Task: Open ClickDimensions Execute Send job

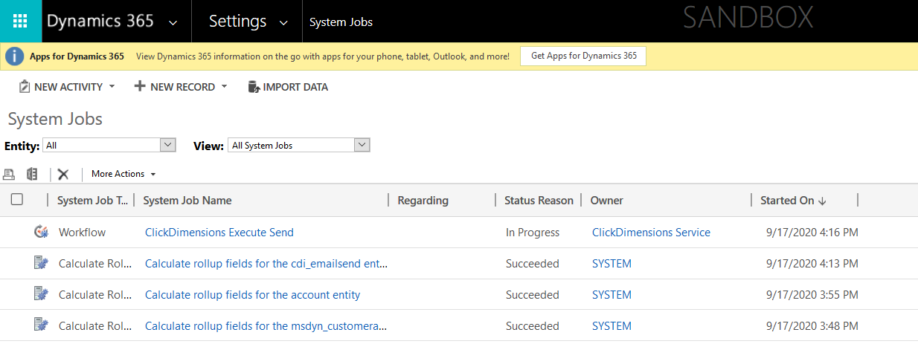Action: 219,233
